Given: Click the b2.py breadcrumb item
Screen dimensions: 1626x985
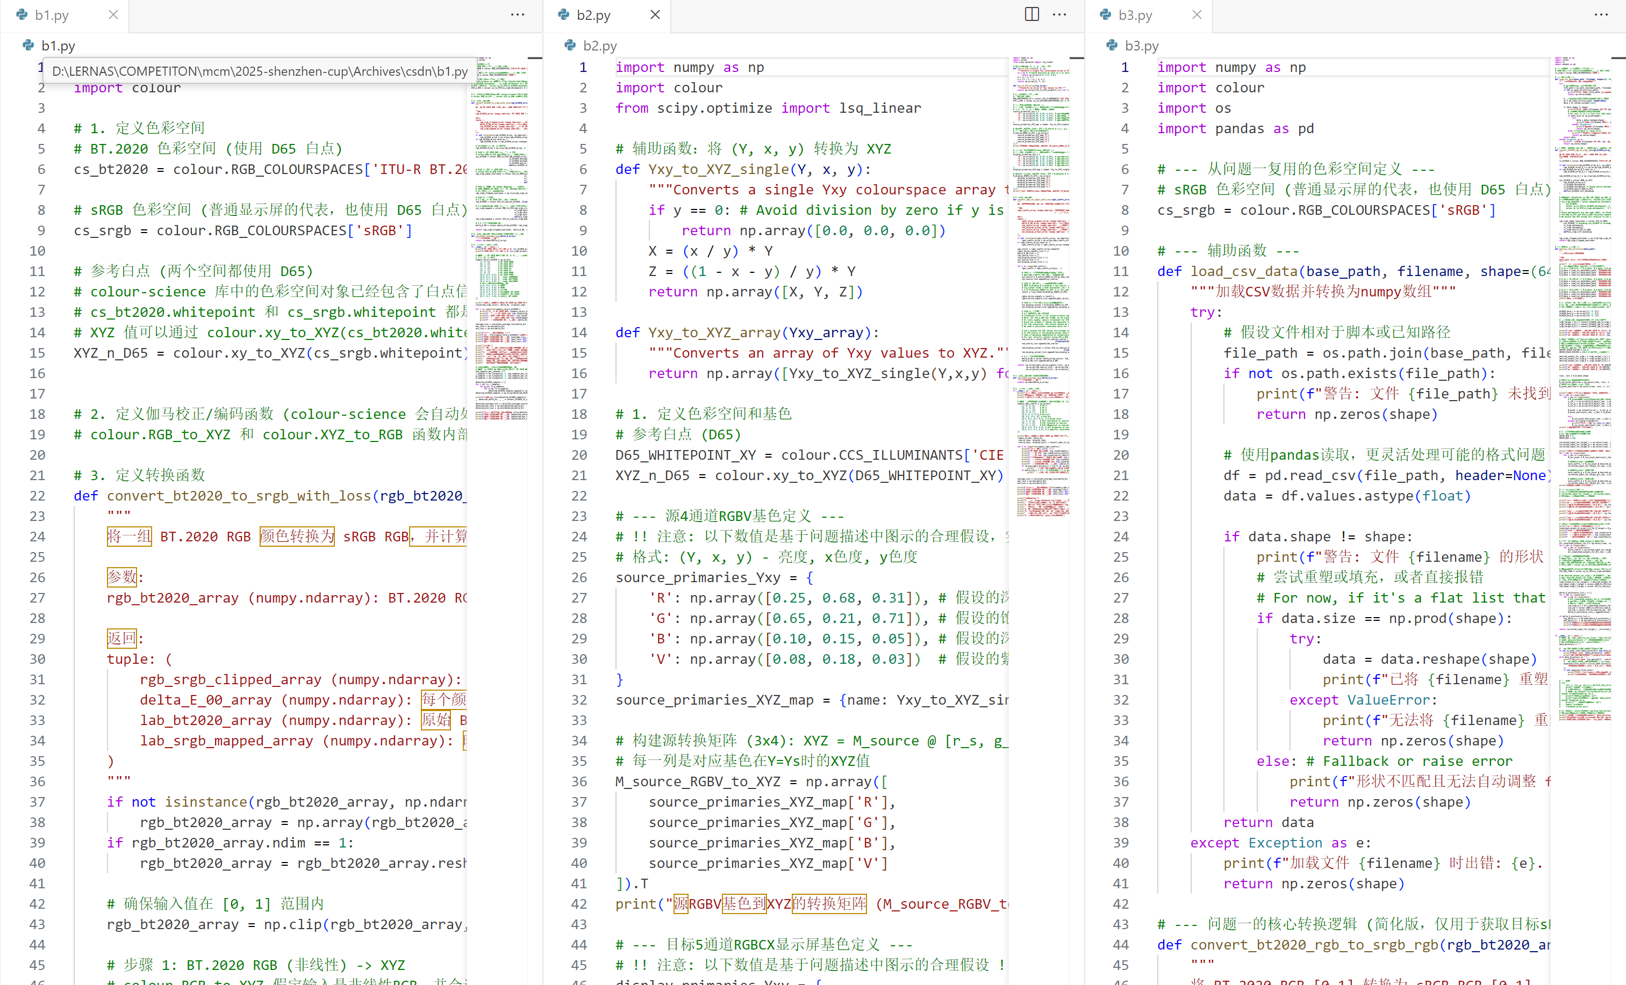Looking at the screenshot, I should (x=599, y=46).
